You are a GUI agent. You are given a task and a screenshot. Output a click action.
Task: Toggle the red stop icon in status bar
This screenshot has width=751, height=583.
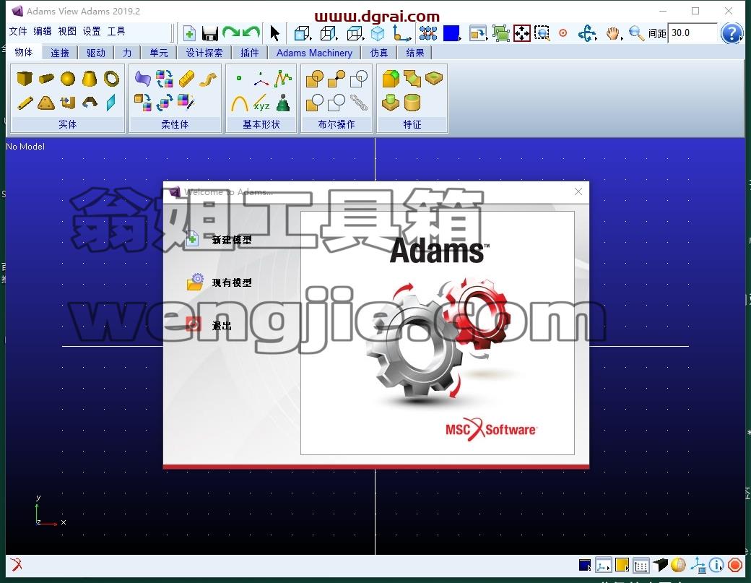(x=734, y=565)
